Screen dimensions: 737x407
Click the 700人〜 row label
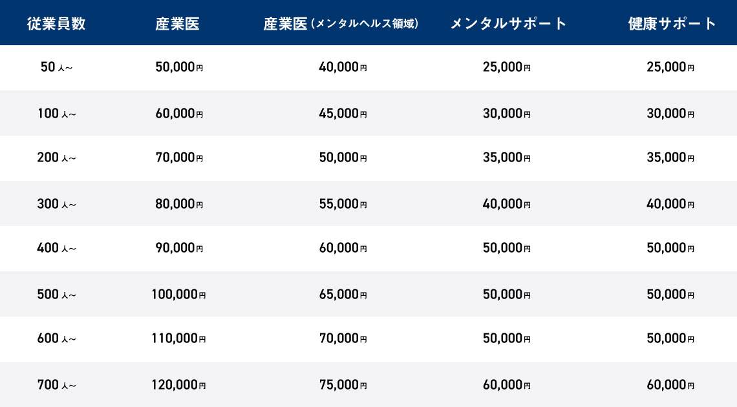click(56, 385)
